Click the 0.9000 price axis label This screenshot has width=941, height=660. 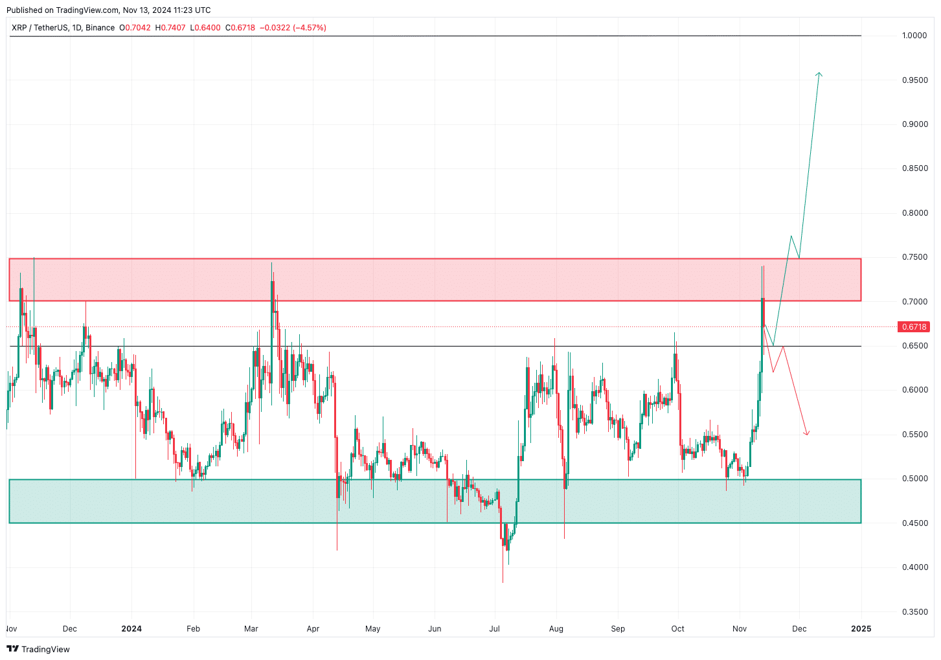pyautogui.click(x=914, y=124)
